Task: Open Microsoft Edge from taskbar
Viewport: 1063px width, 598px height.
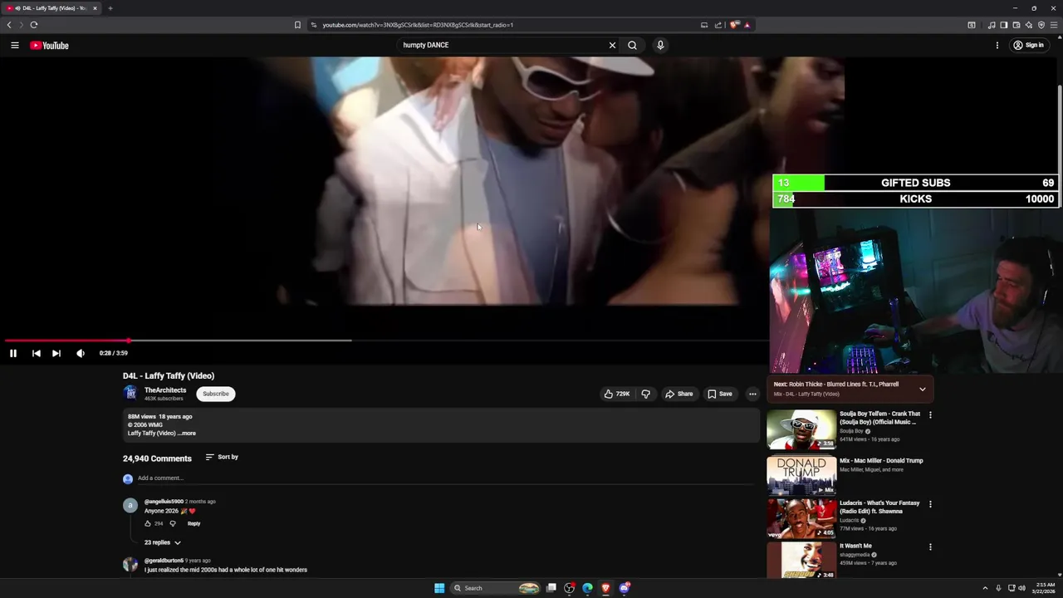Action: (588, 588)
